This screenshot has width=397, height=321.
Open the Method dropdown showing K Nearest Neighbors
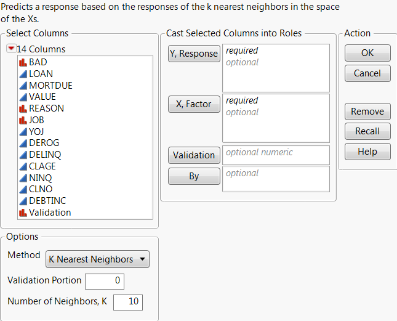click(x=98, y=259)
